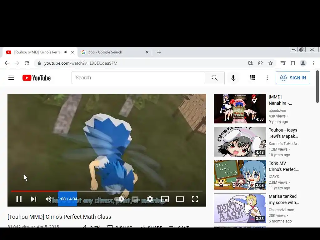Click the video title text
This screenshot has width=320, height=240.
tap(59, 217)
